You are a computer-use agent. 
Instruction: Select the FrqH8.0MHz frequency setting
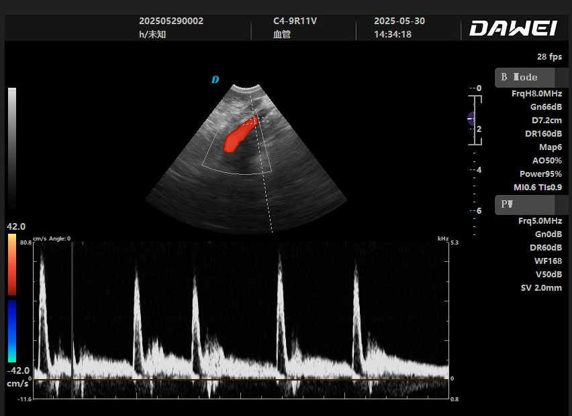[x=536, y=94]
